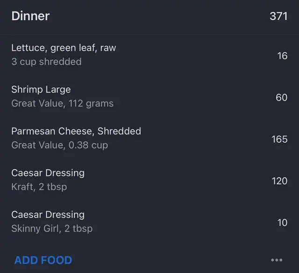Open the Skinny Girl Caesar Dressing entry
299x273 pixels.
point(149,222)
